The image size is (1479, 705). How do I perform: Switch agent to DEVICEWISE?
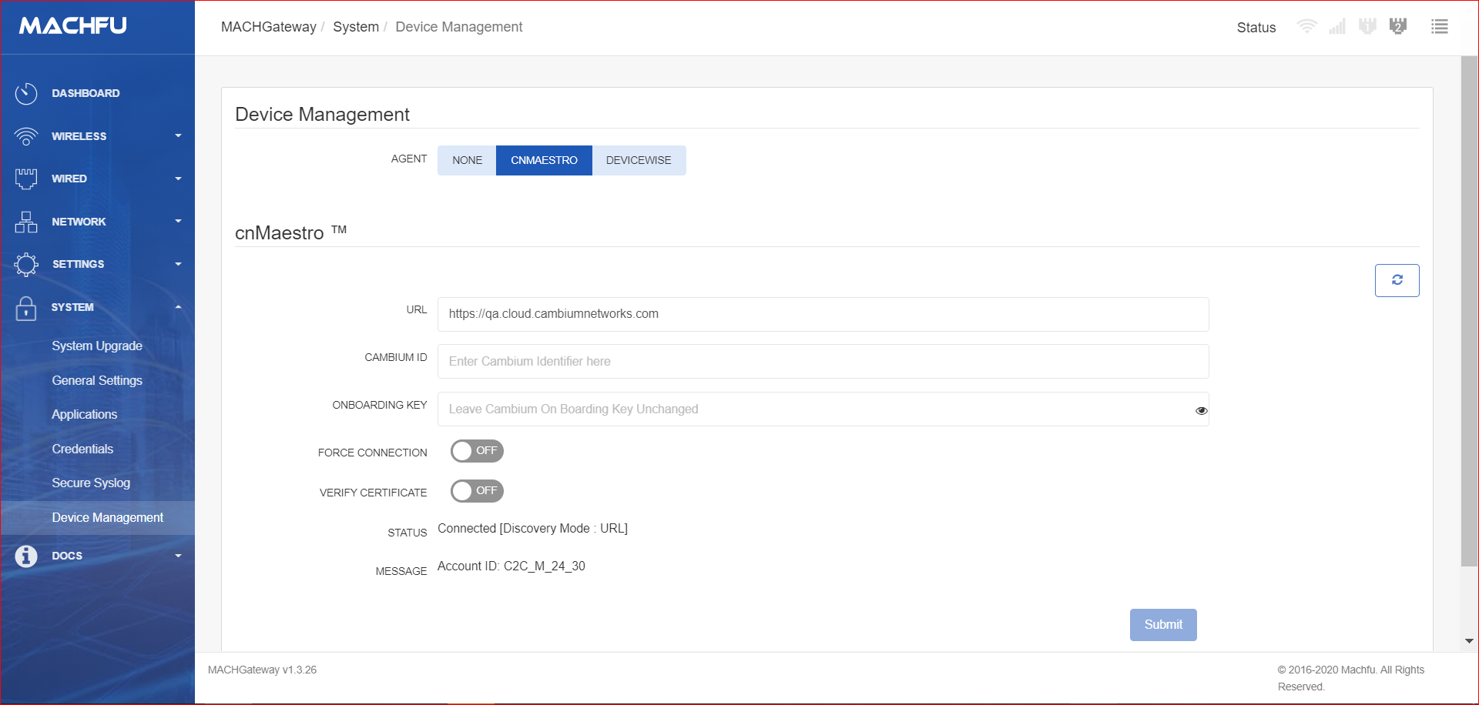639,160
